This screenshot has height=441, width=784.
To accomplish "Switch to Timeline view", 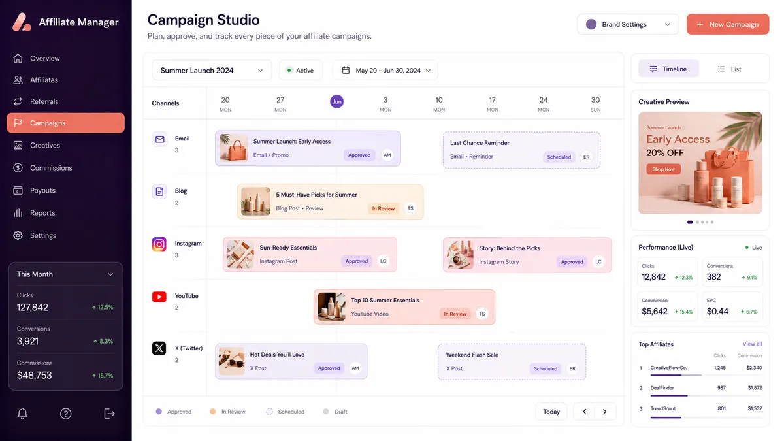I will point(668,69).
